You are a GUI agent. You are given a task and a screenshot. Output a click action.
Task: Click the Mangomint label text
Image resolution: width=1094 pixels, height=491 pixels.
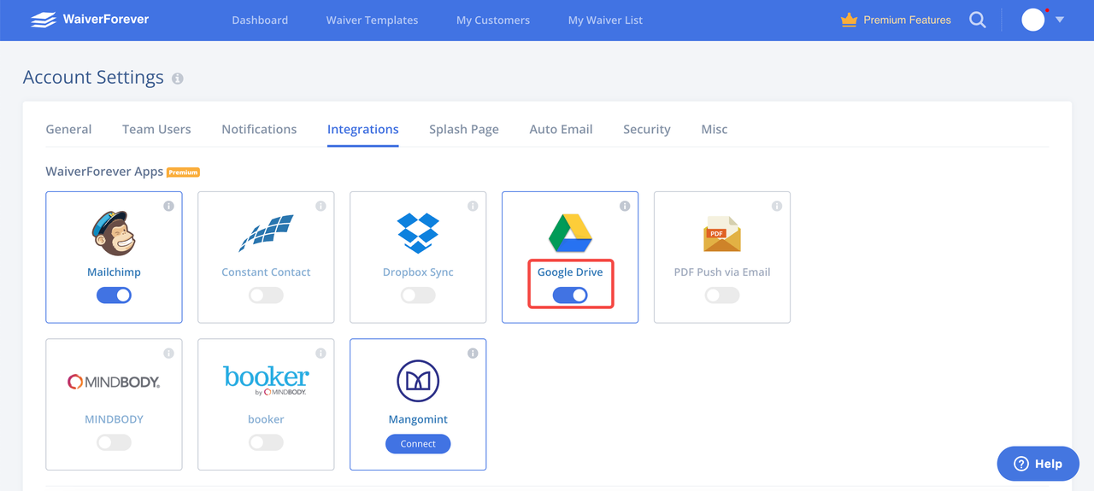(x=418, y=419)
